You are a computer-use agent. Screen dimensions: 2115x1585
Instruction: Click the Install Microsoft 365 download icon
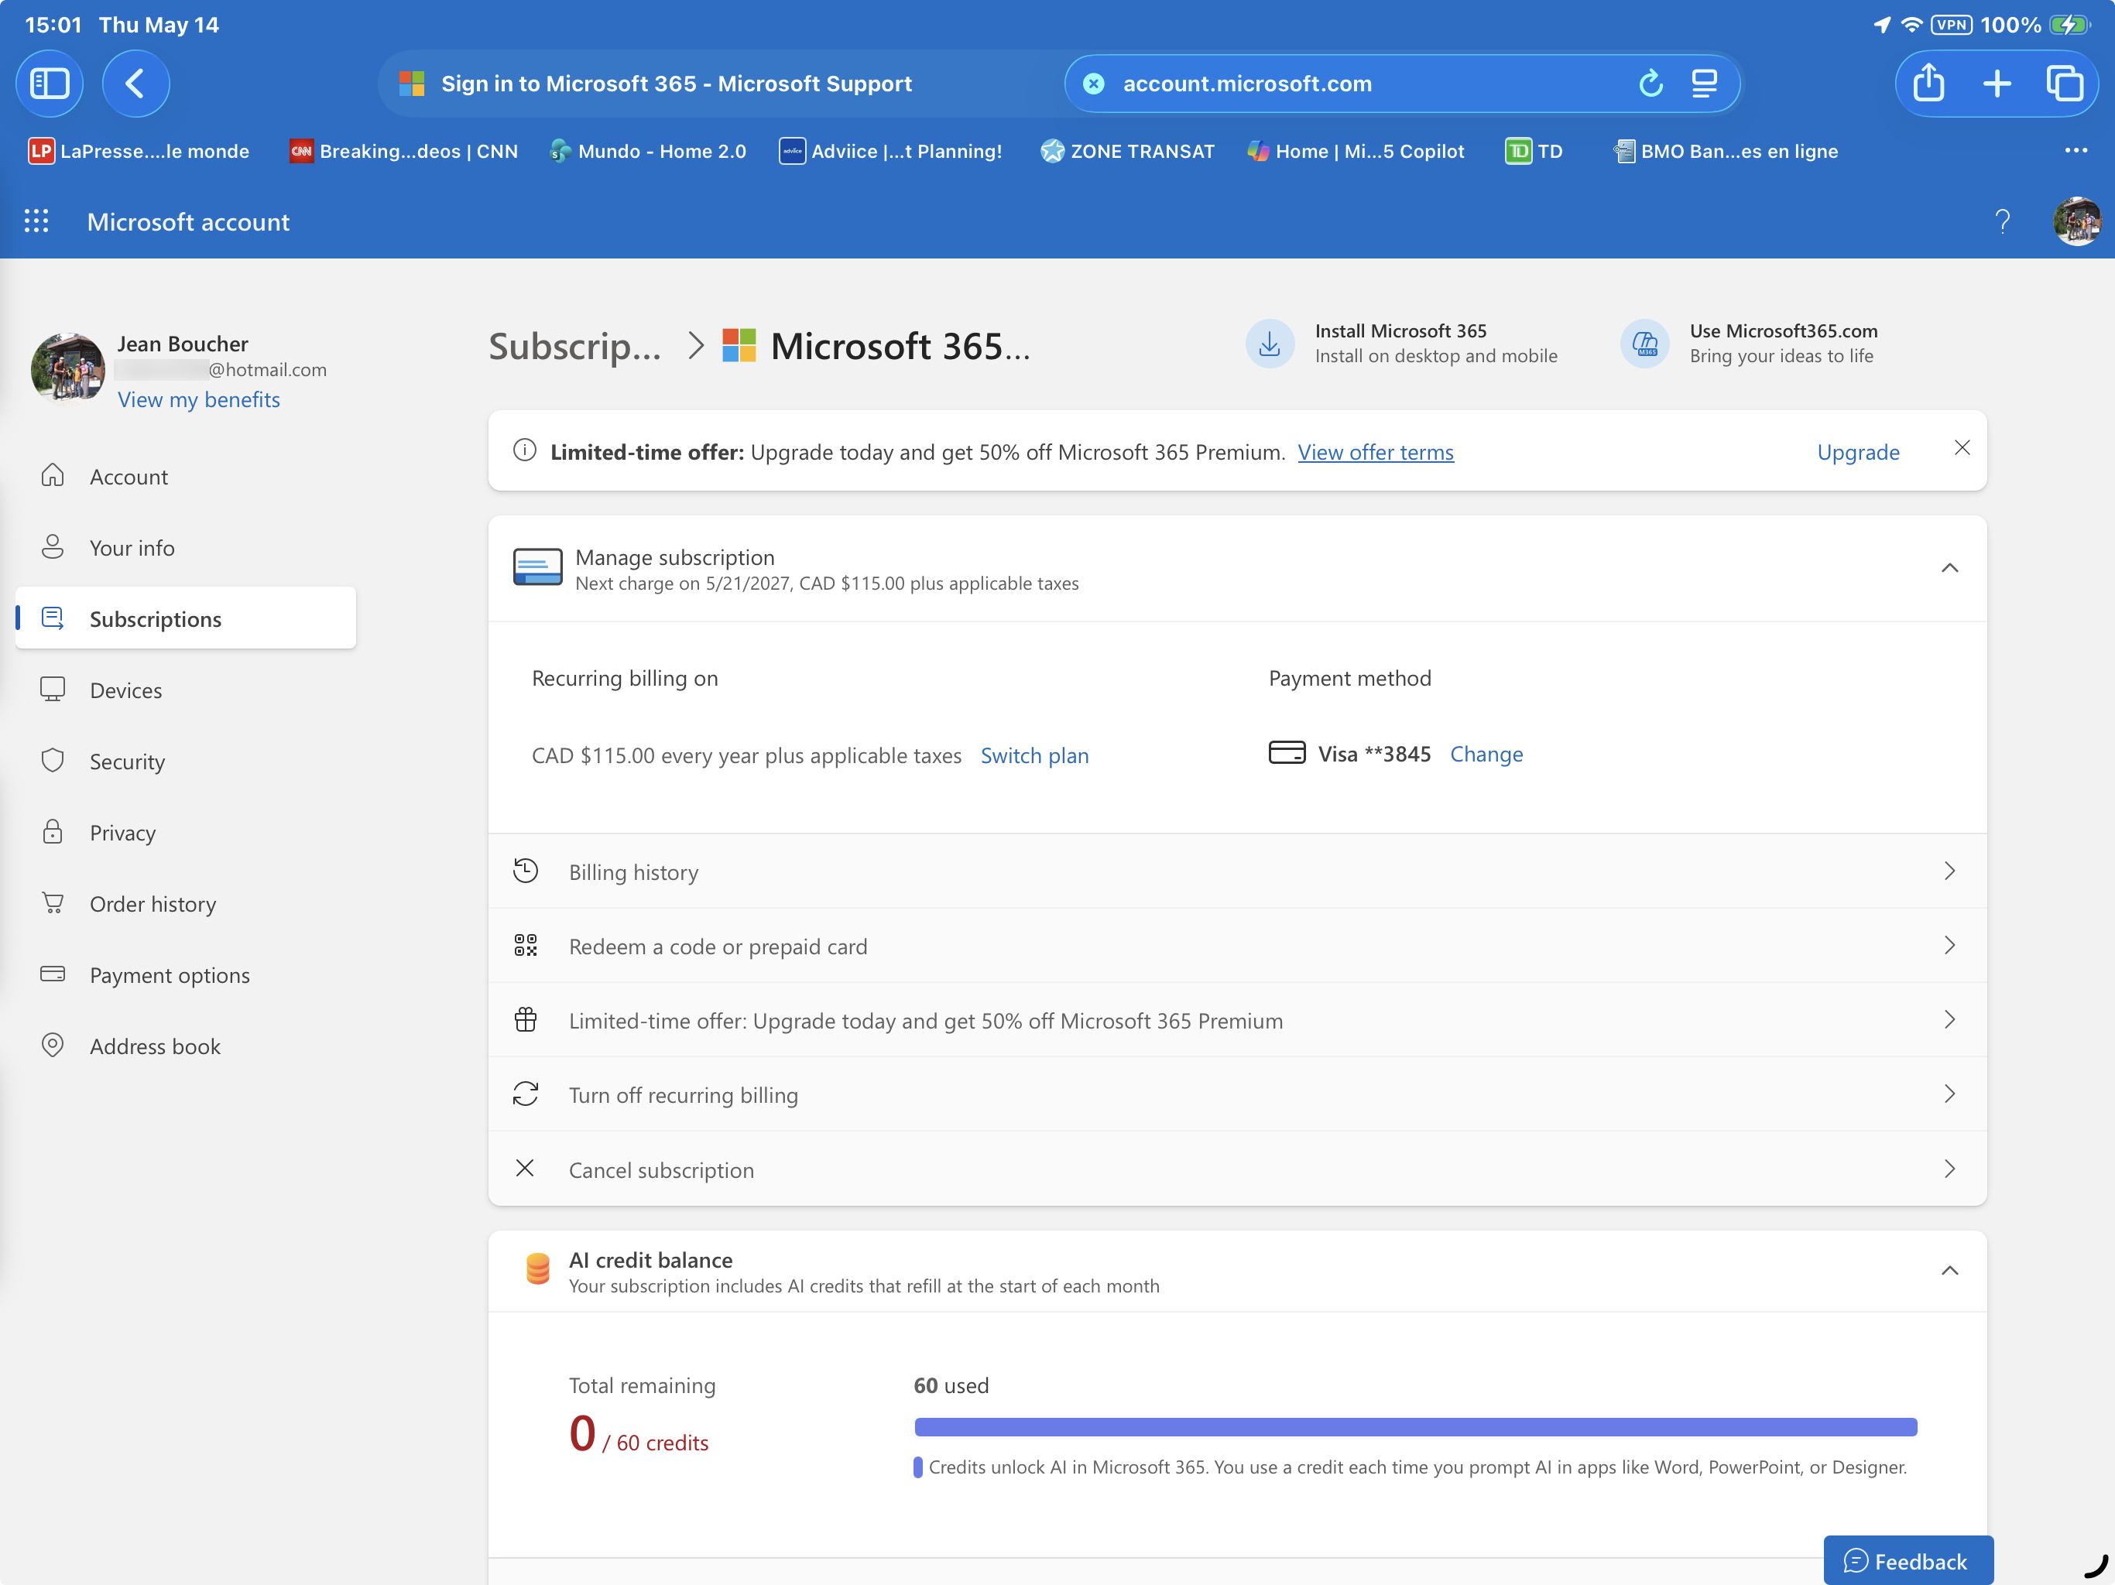(1270, 343)
